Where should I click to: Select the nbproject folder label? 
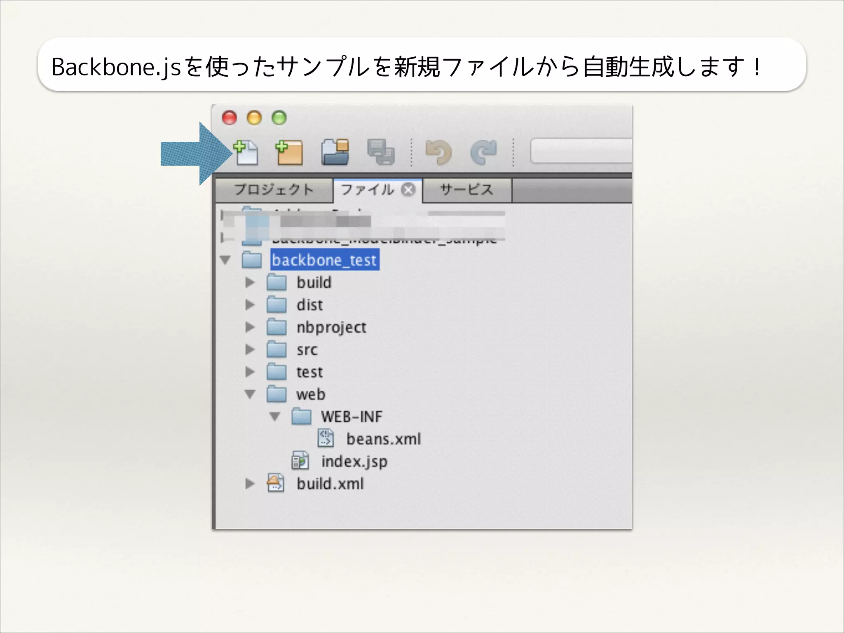tap(331, 327)
